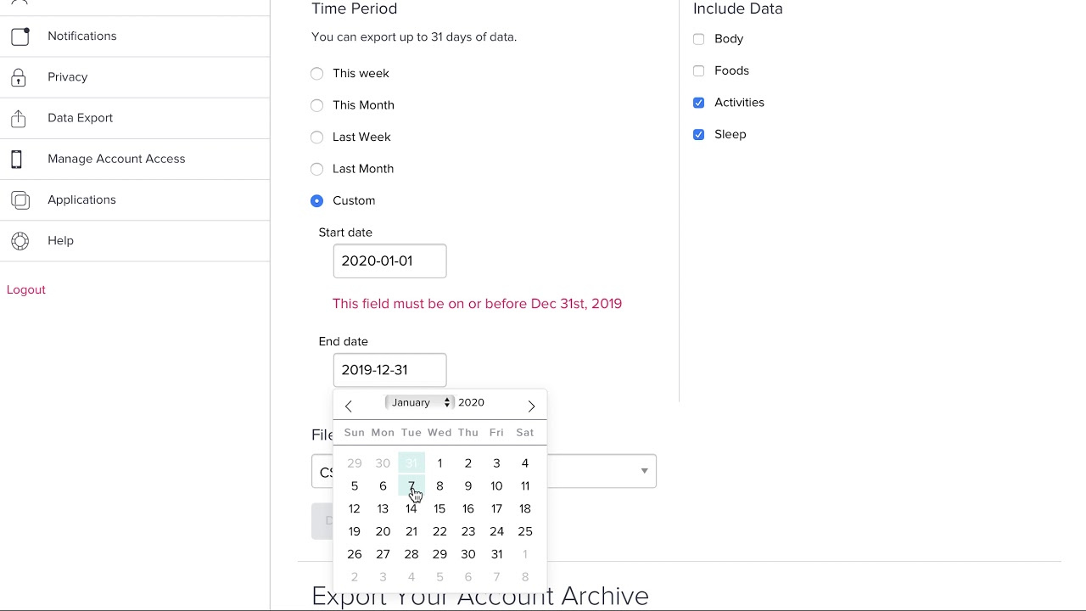Open Manage Account Access menu item

coord(116,159)
